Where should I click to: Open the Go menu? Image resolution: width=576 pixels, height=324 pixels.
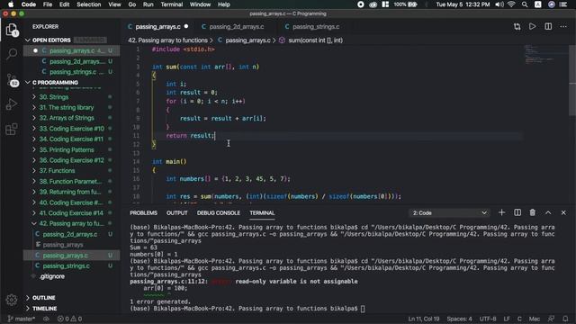coord(132,4)
